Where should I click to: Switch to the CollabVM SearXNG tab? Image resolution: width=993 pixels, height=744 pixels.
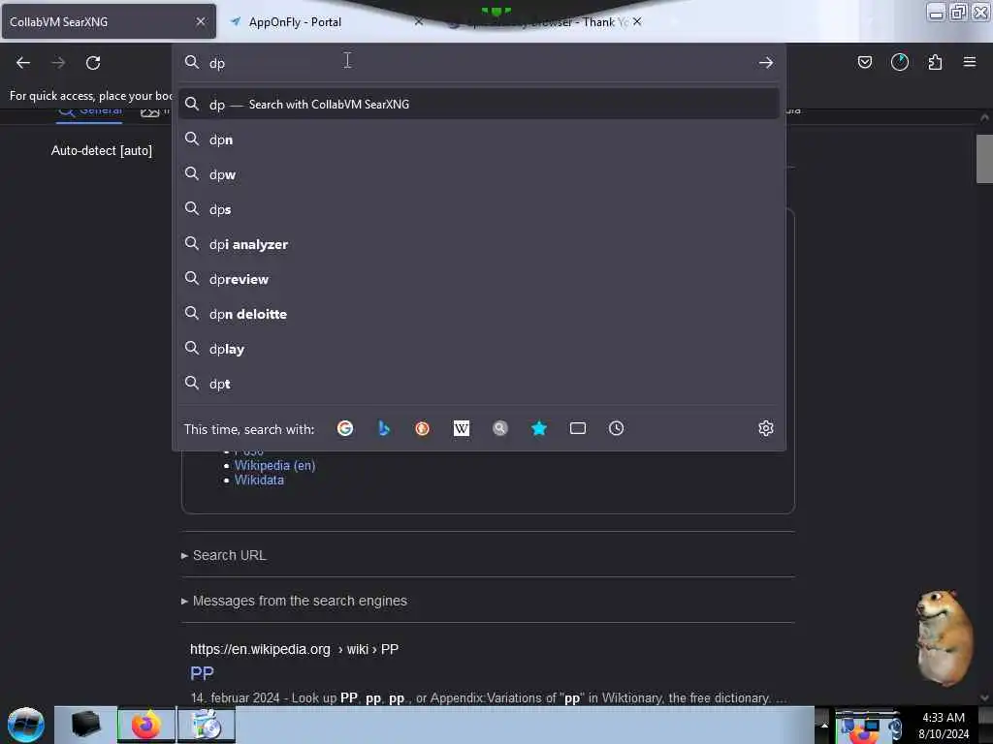tap(109, 21)
